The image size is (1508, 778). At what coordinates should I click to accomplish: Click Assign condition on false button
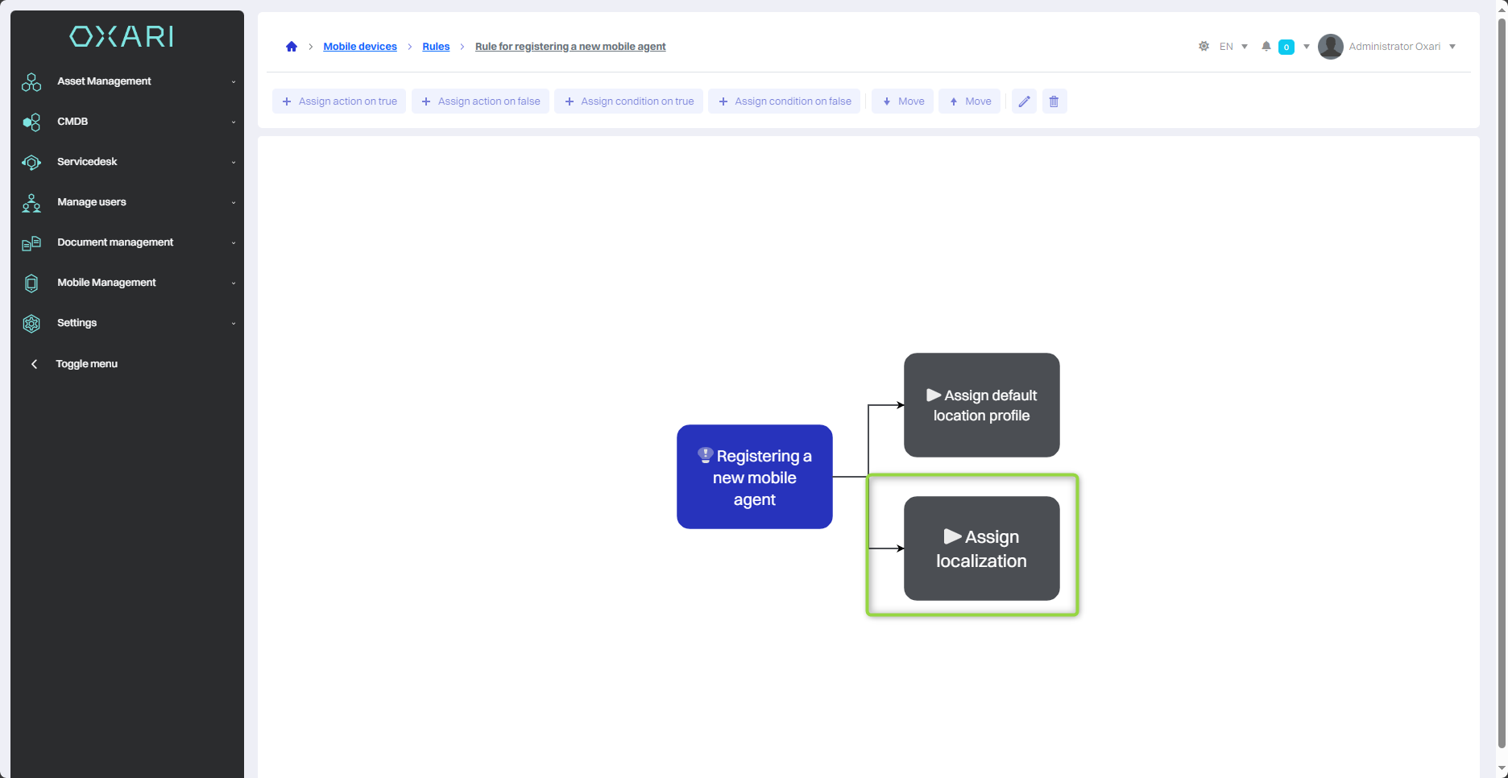pos(784,101)
